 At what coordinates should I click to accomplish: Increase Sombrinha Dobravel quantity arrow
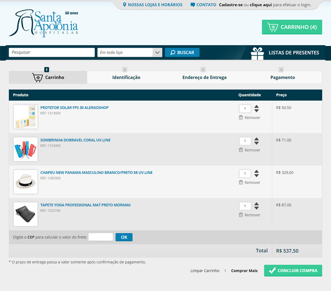pos(256,139)
